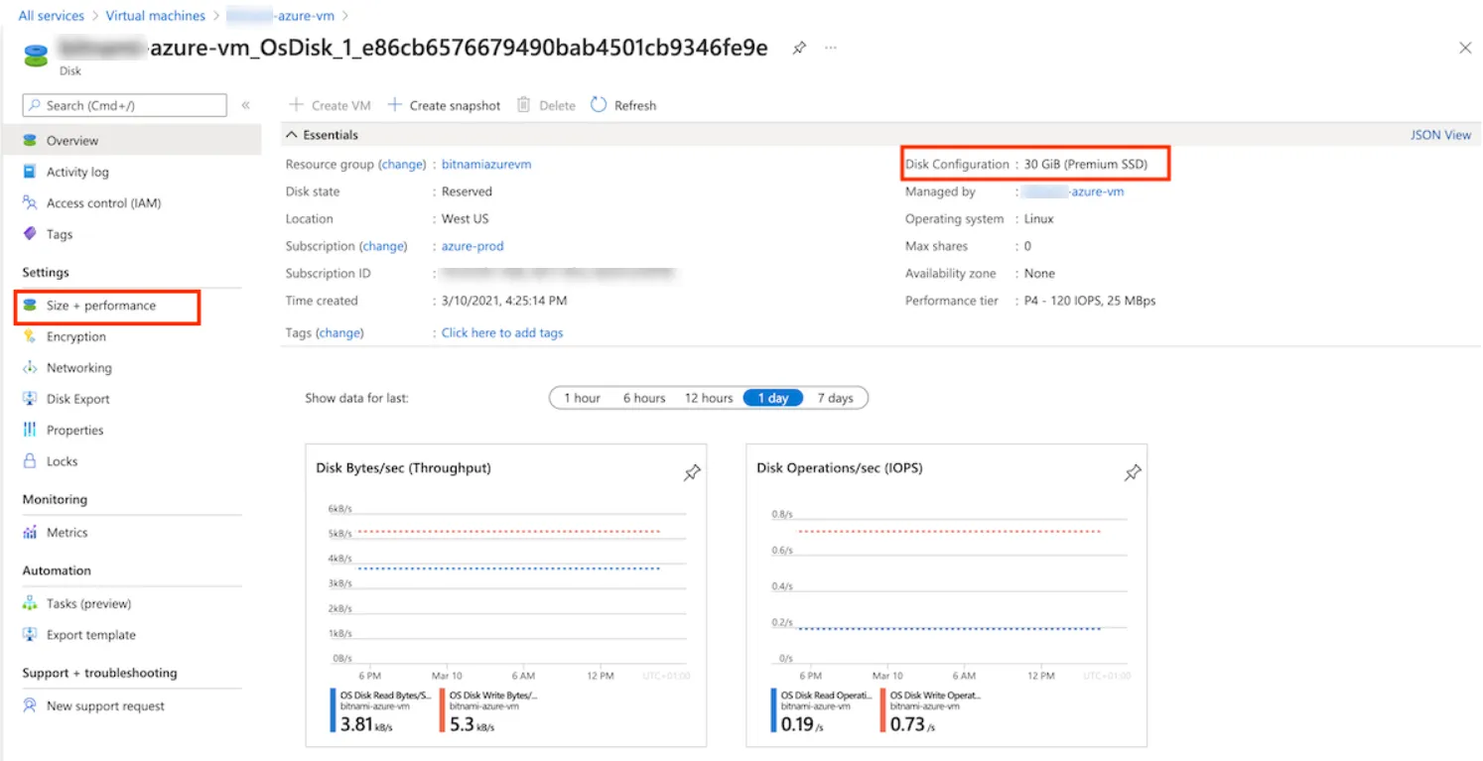Click the Locks padlock icon

30,461
